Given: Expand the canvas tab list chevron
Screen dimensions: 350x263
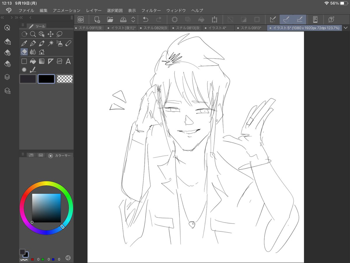Looking at the screenshot, I should pyautogui.click(x=346, y=28).
